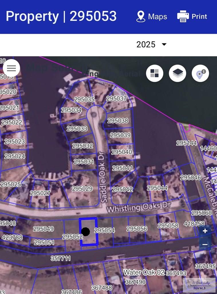217x294 pixels.
Task: Select parcel 295054 on the map
Action: point(104,230)
